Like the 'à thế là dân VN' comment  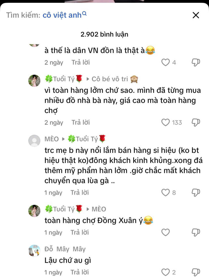point(165,62)
